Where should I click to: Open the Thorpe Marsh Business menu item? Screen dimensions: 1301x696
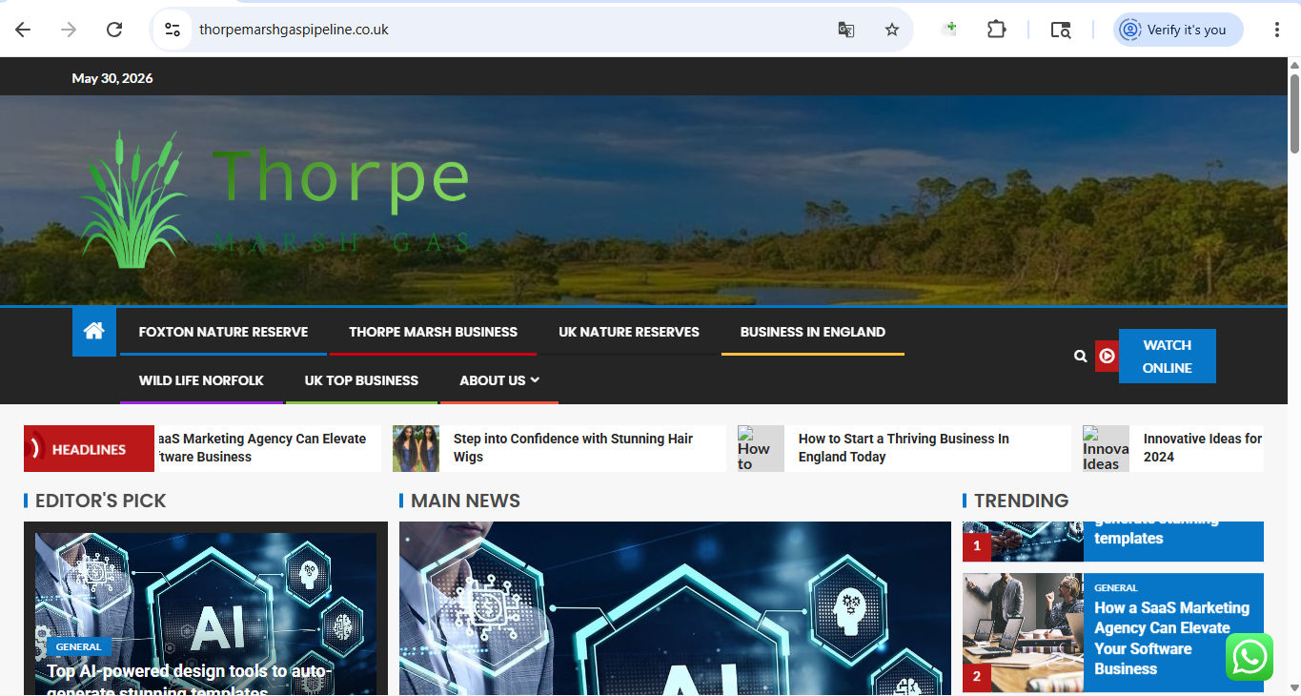(433, 332)
